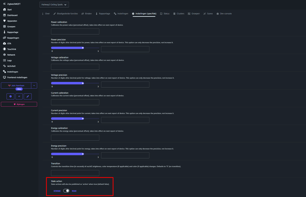Click the Join toestaan button
Screen dimensions: 306x197
point(16,86)
